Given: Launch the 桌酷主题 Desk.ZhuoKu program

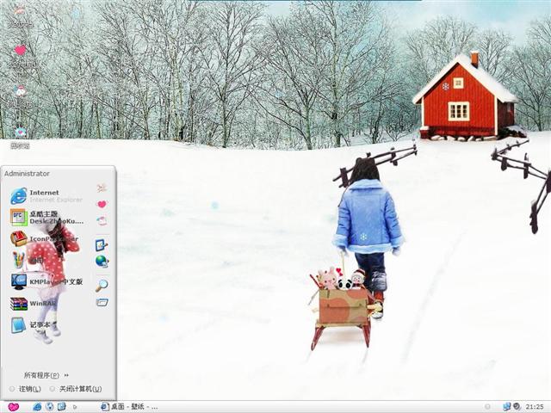Looking at the screenshot, I should pyautogui.click(x=46, y=218).
